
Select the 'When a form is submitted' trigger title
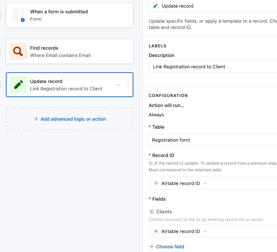[x=59, y=12]
